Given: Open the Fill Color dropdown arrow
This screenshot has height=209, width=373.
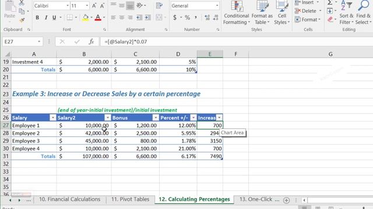Looking at the screenshot, I should point(92,17).
